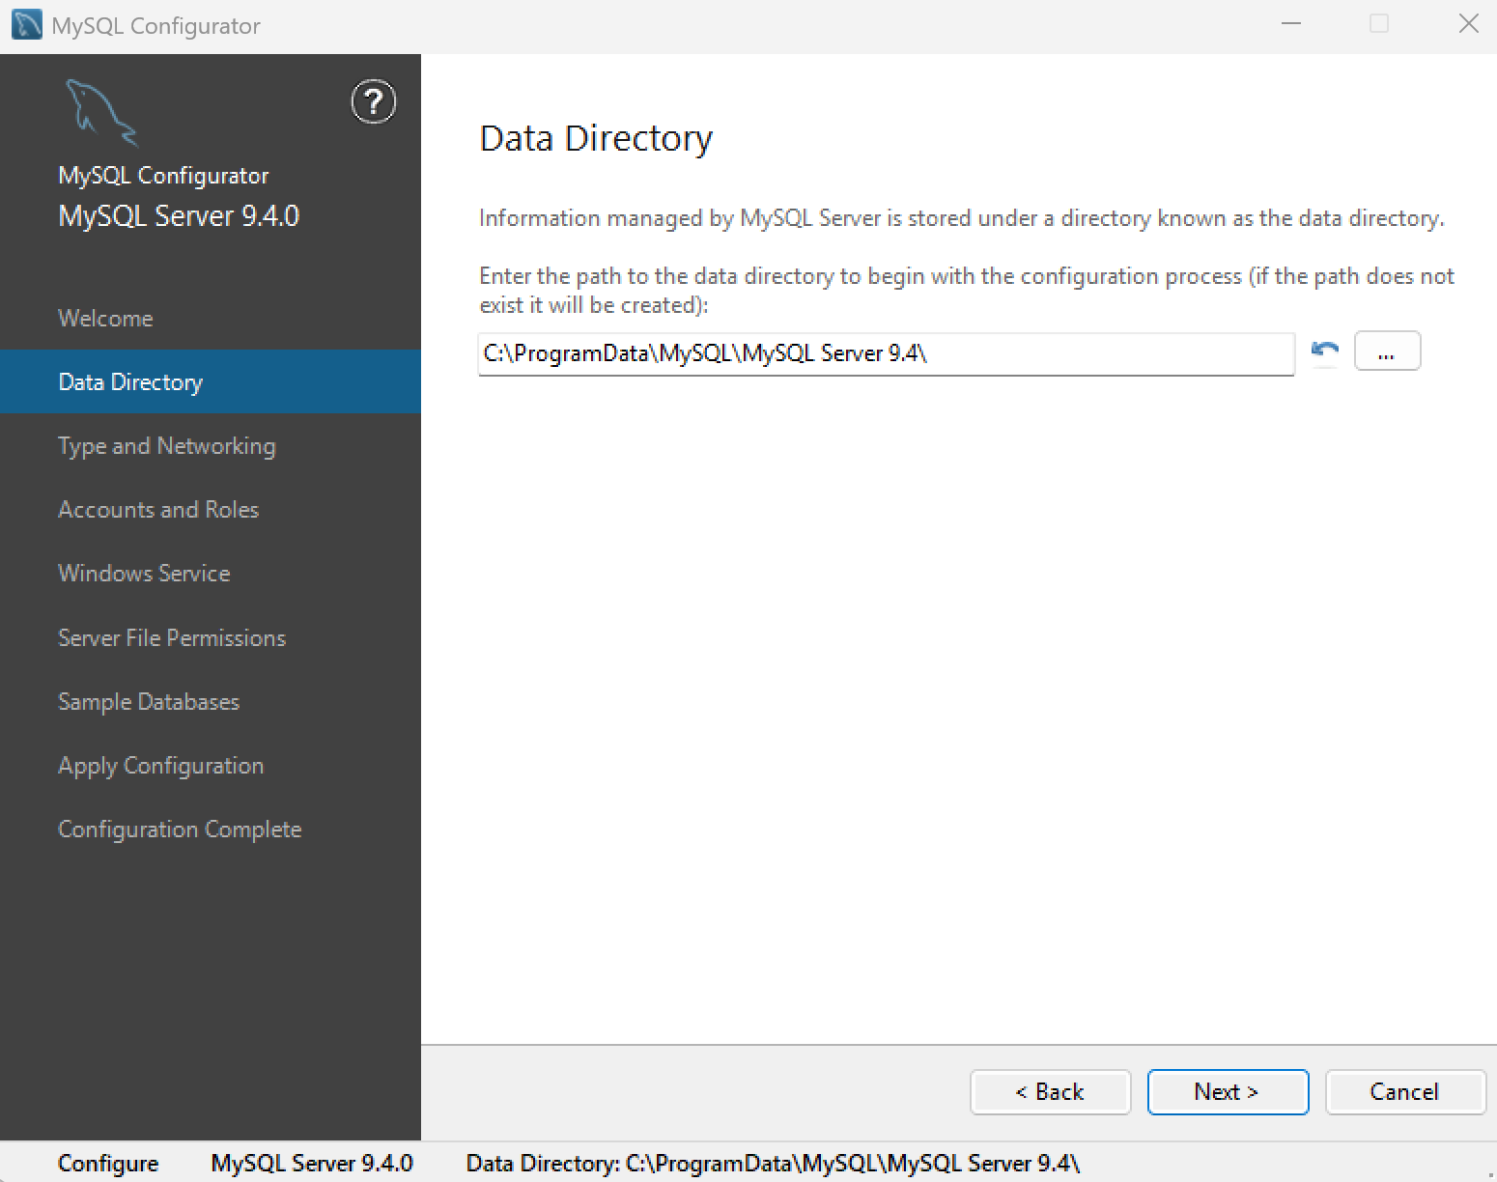Screen dimensions: 1497x1182
Task: Open the Windows Service step
Action: [211, 573]
